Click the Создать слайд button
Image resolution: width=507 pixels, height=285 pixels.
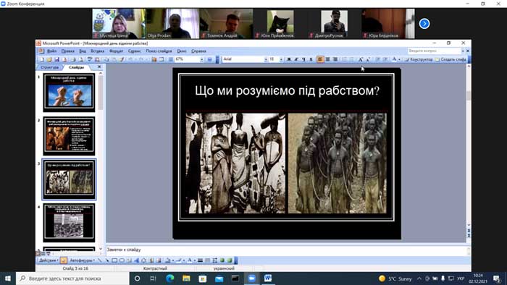pyautogui.click(x=451, y=59)
